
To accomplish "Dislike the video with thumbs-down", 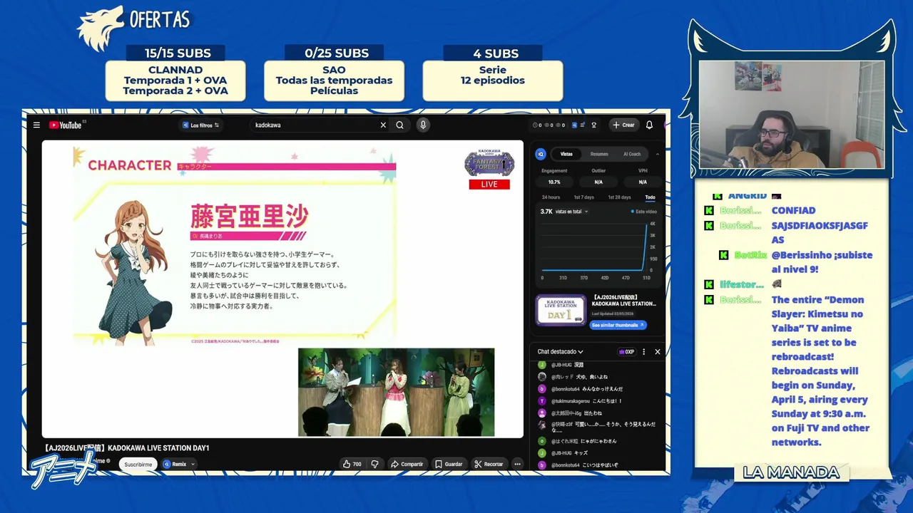I will (374, 464).
